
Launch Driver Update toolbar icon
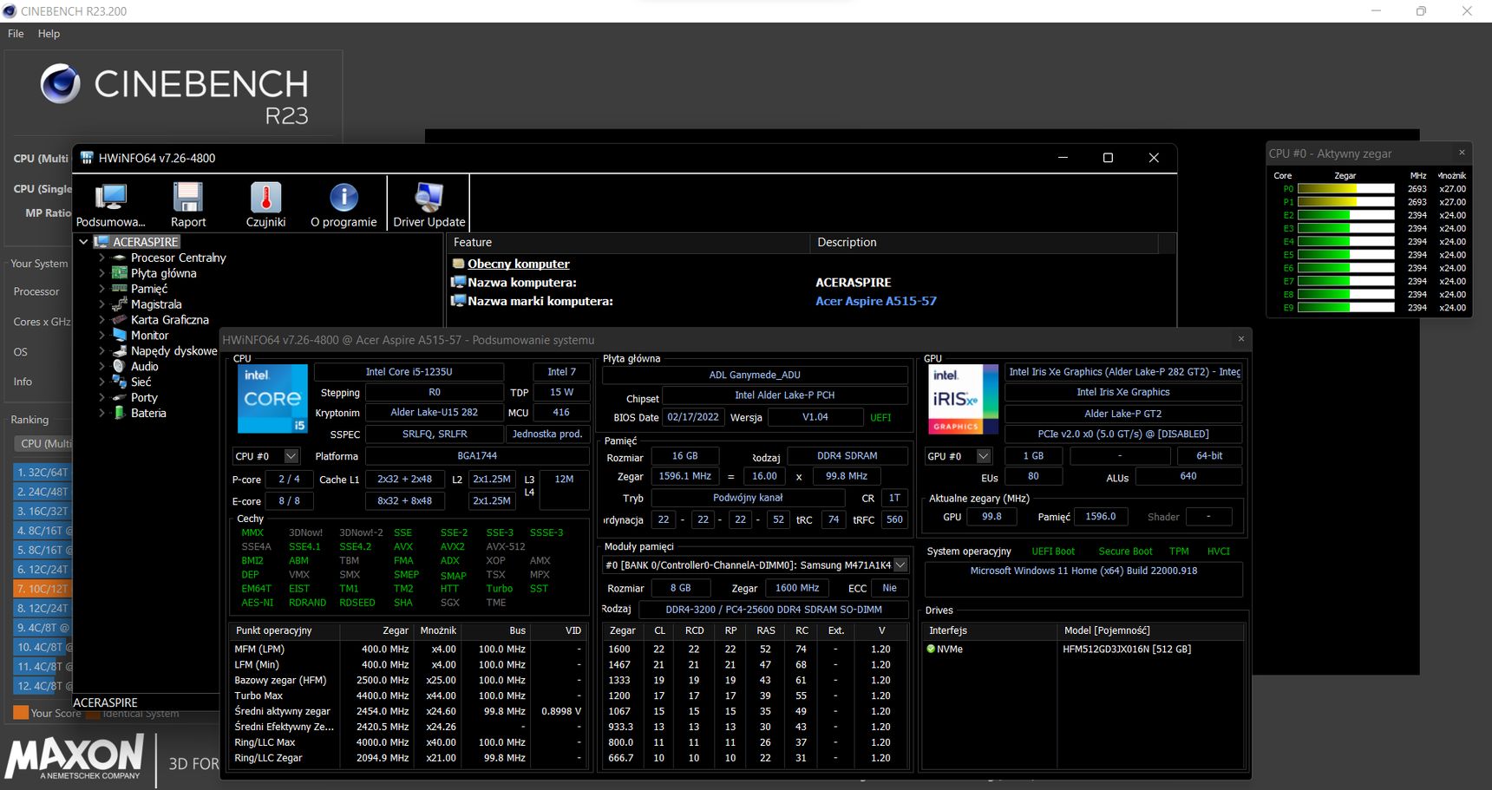[429, 198]
